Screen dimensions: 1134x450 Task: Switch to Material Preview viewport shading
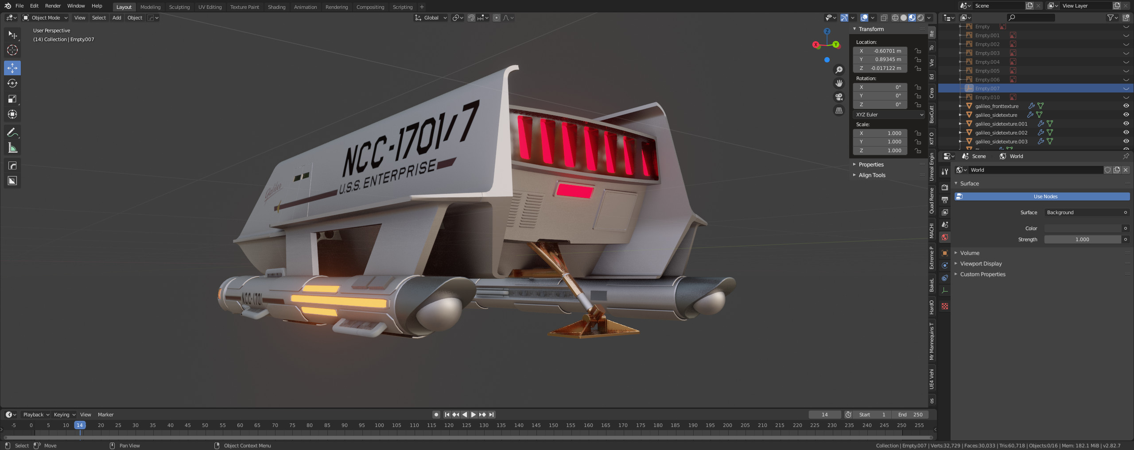click(x=912, y=18)
